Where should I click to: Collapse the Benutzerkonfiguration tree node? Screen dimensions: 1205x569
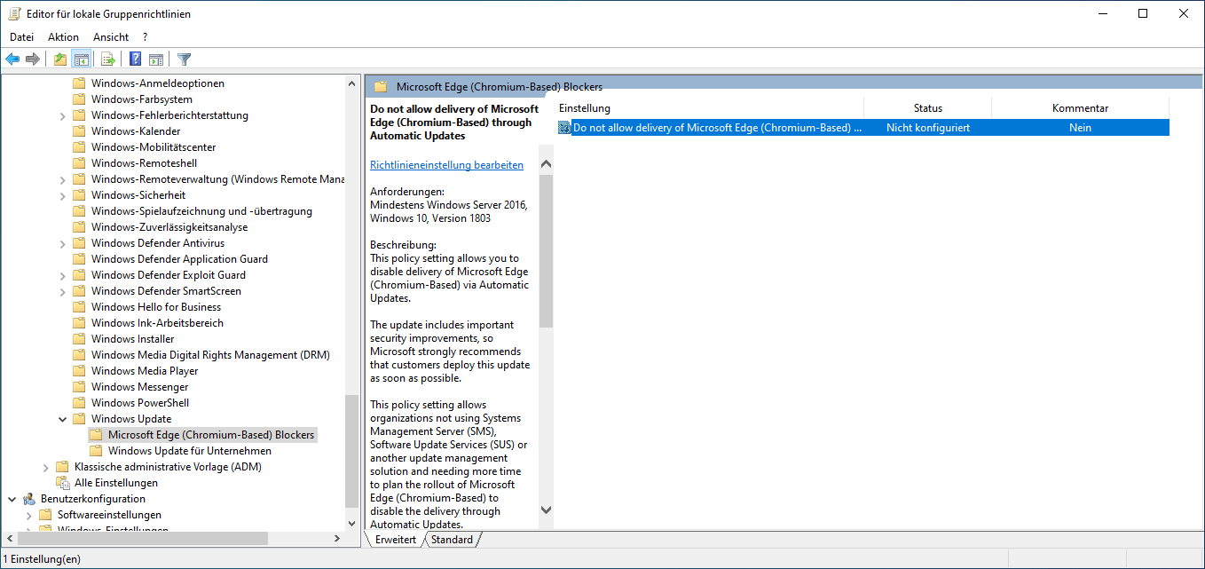pyautogui.click(x=12, y=499)
